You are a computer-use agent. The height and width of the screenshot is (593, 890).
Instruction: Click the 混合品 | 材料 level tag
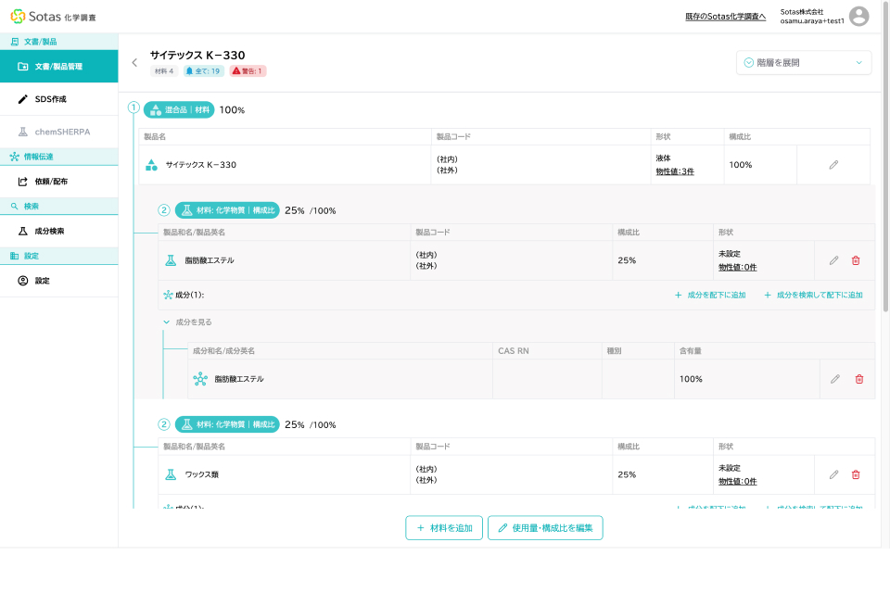click(179, 110)
